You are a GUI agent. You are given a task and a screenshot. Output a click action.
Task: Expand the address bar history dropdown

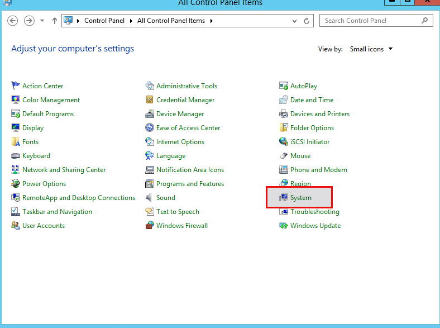(x=294, y=21)
